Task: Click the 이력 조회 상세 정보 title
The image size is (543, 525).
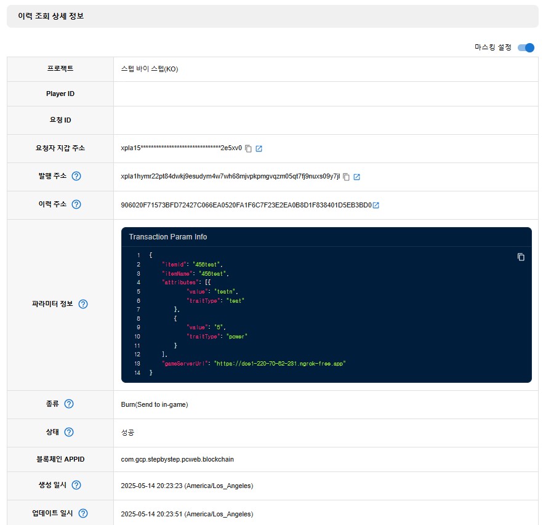Action: [51, 16]
